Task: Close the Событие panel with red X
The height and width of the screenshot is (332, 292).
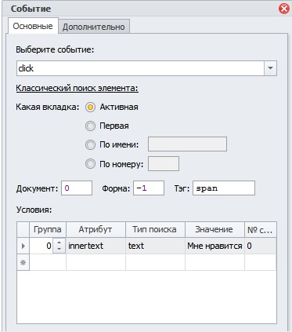Action: [284, 9]
